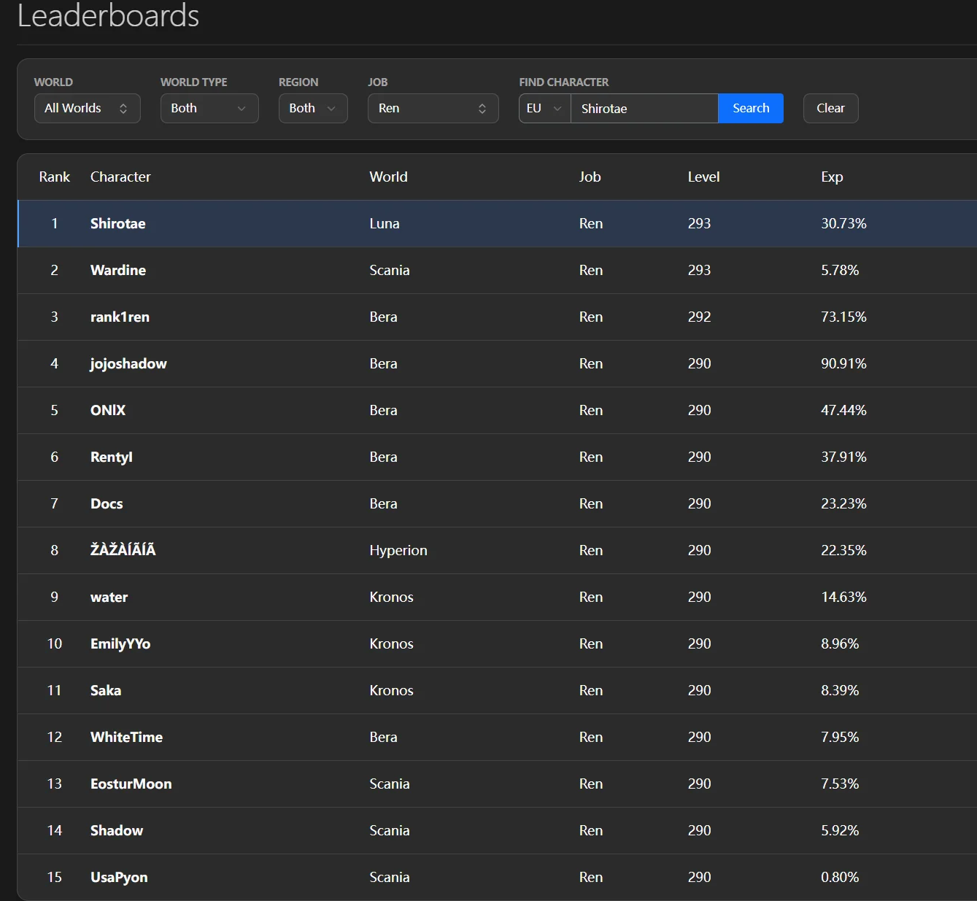Click the 47.44% exp value for ONIX

(844, 411)
